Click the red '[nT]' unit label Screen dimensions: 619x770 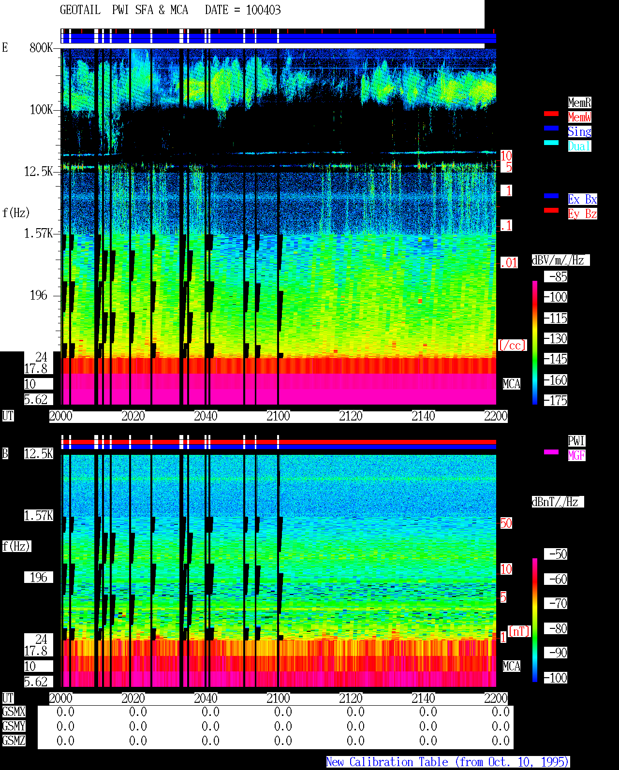point(519,631)
